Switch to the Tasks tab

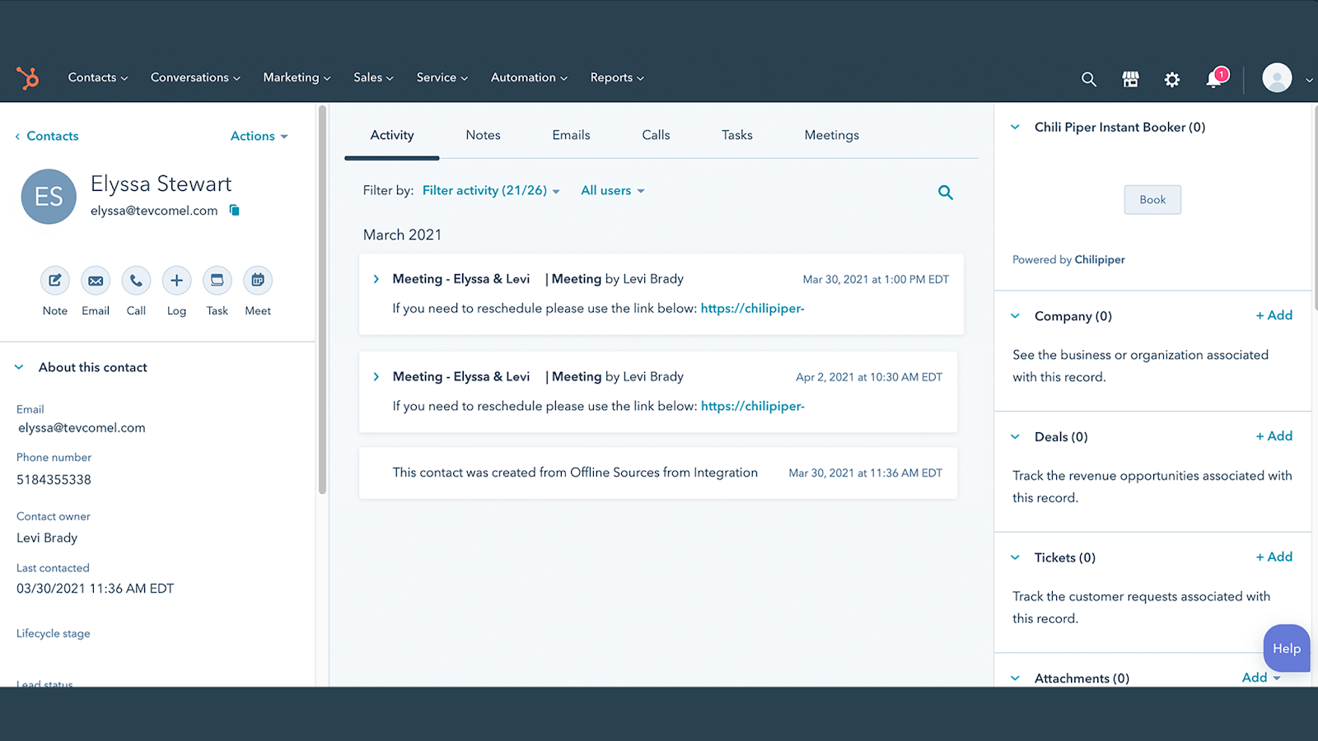(x=737, y=135)
